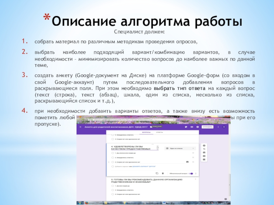Screen dimensions: 274x205
Task: Duplicate question 4 with the copy icon
Action: coord(157,174)
